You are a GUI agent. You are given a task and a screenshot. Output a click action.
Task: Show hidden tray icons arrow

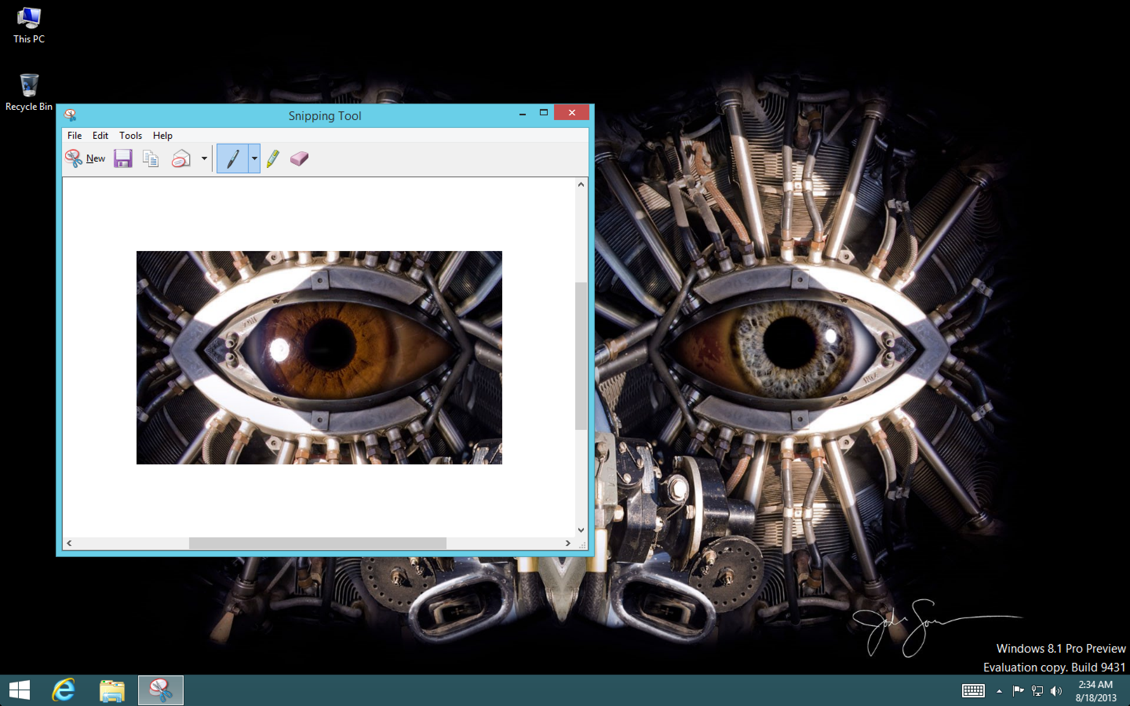(x=999, y=691)
